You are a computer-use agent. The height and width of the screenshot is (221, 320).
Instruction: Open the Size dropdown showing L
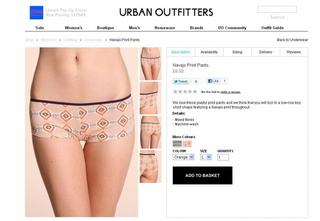(x=206, y=157)
